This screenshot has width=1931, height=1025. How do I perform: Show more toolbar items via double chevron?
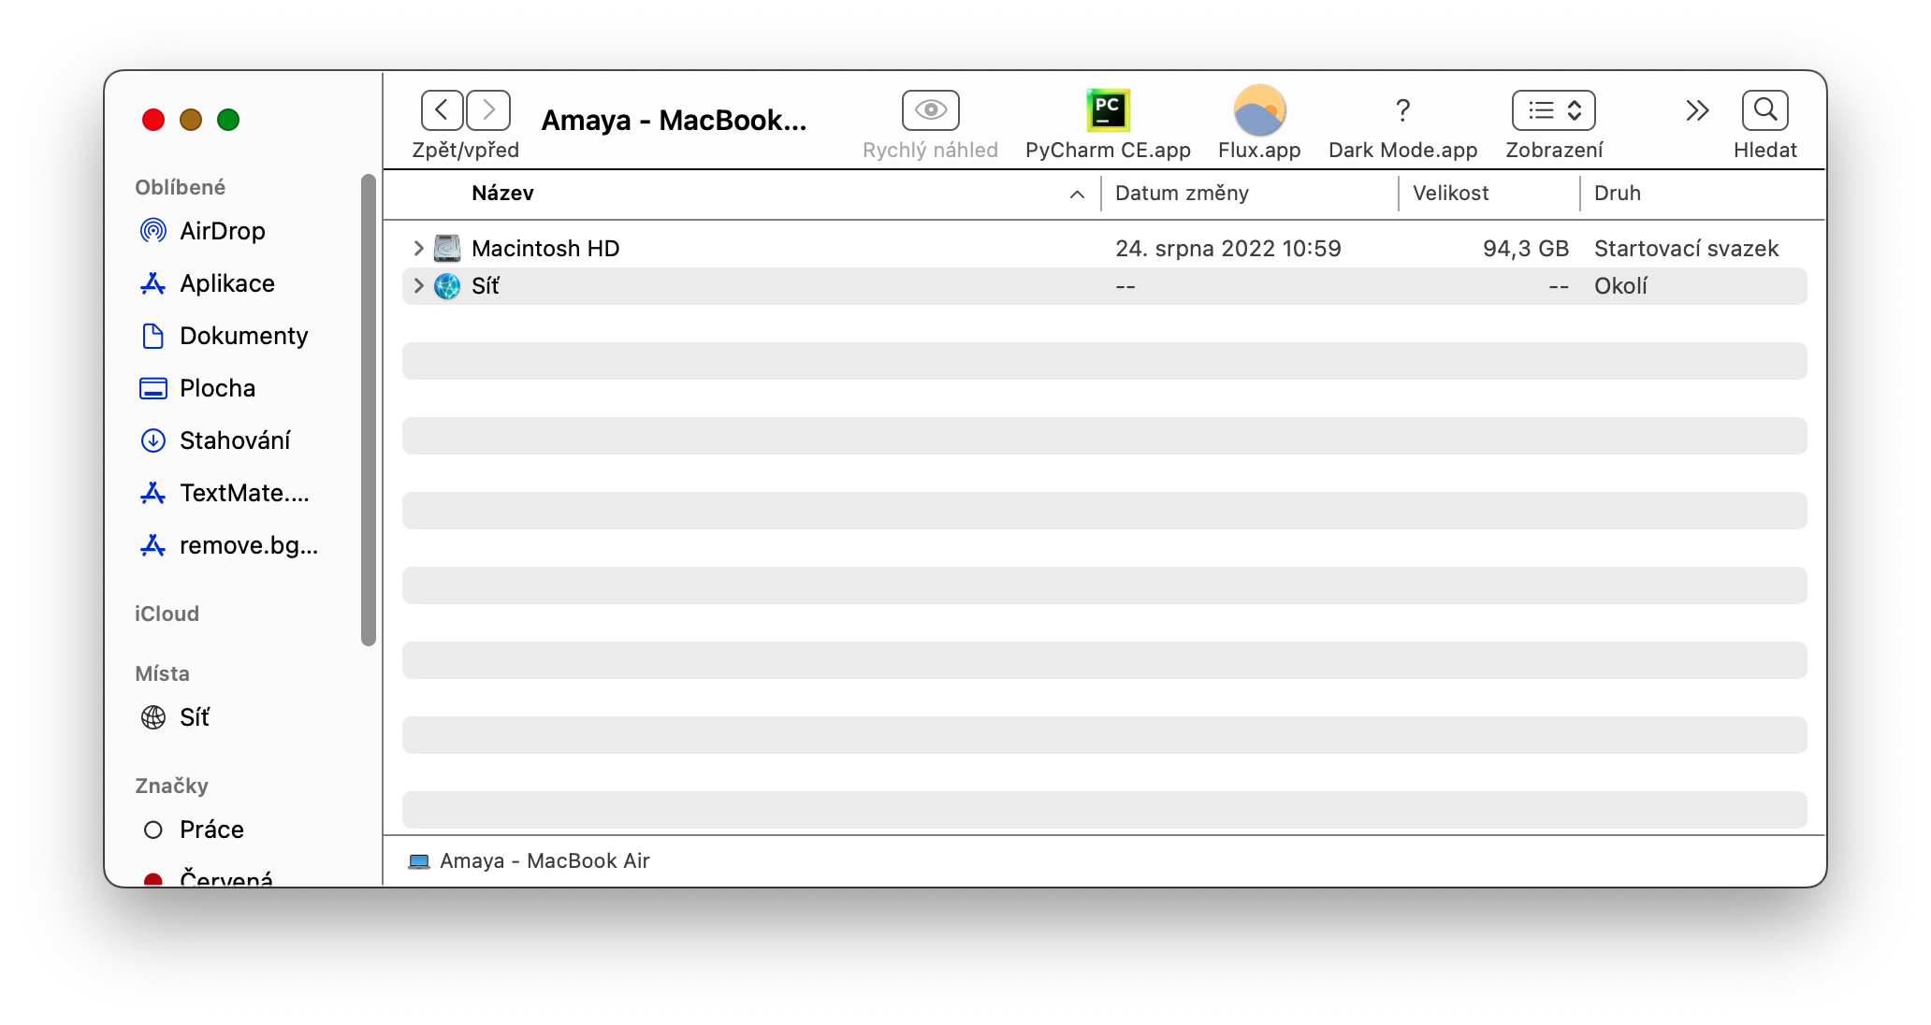pyautogui.click(x=1697, y=111)
